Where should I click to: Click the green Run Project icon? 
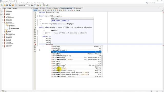tap(40, 5)
